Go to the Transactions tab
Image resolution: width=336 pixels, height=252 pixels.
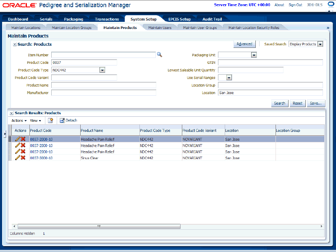[107, 19]
